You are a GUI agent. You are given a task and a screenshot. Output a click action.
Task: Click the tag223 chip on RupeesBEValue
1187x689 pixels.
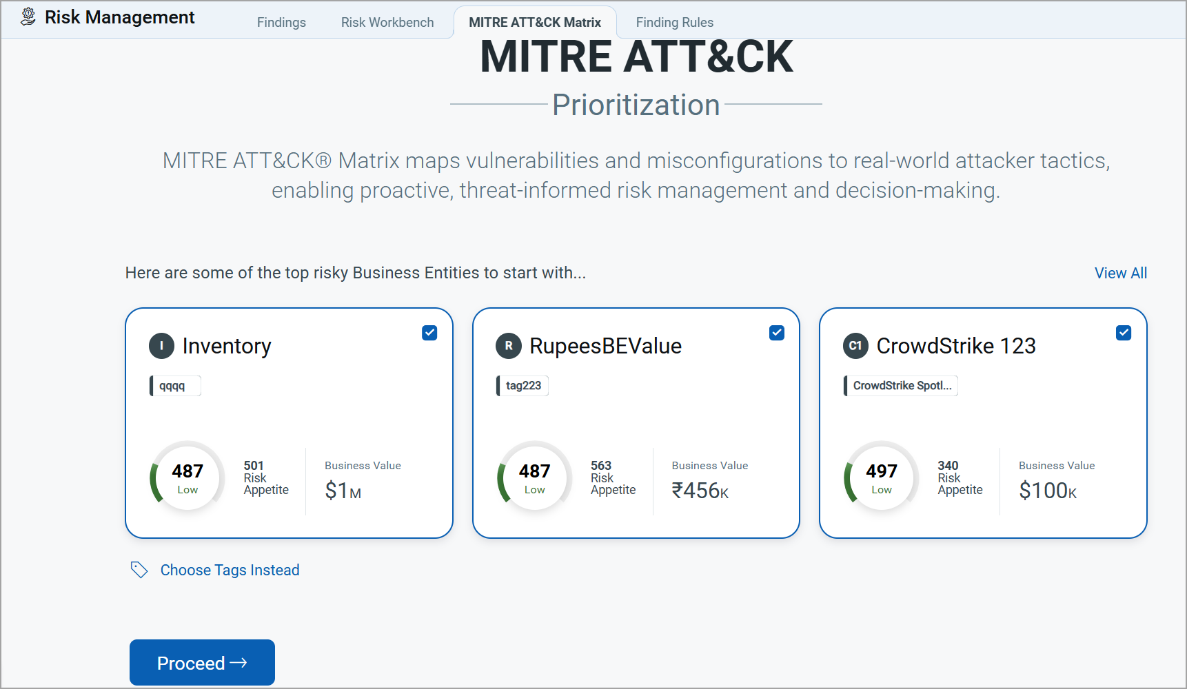pos(522,386)
